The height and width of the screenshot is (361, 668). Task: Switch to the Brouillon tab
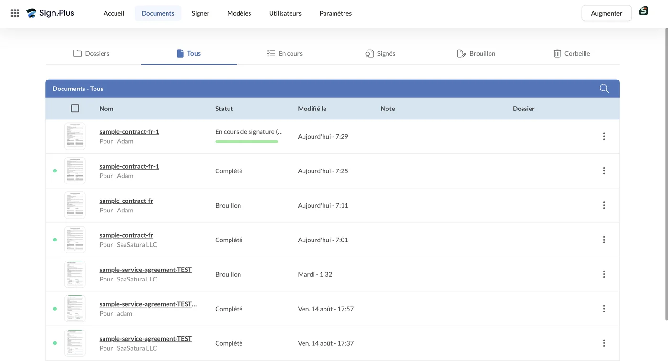click(x=476, y=53)
